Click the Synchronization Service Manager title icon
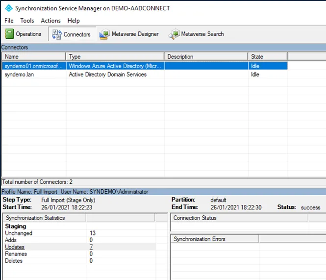Viewport: 326px width, 280px height. (8, 8)
